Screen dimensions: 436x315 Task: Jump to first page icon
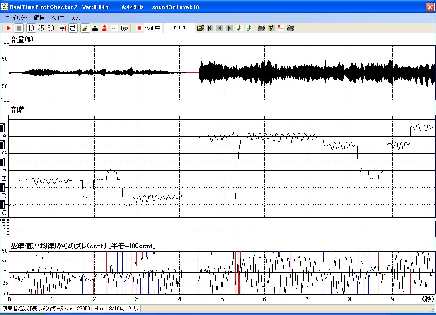(x=210, y=28)
